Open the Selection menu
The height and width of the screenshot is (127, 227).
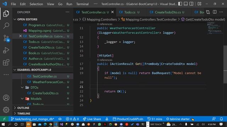point(36,4)
